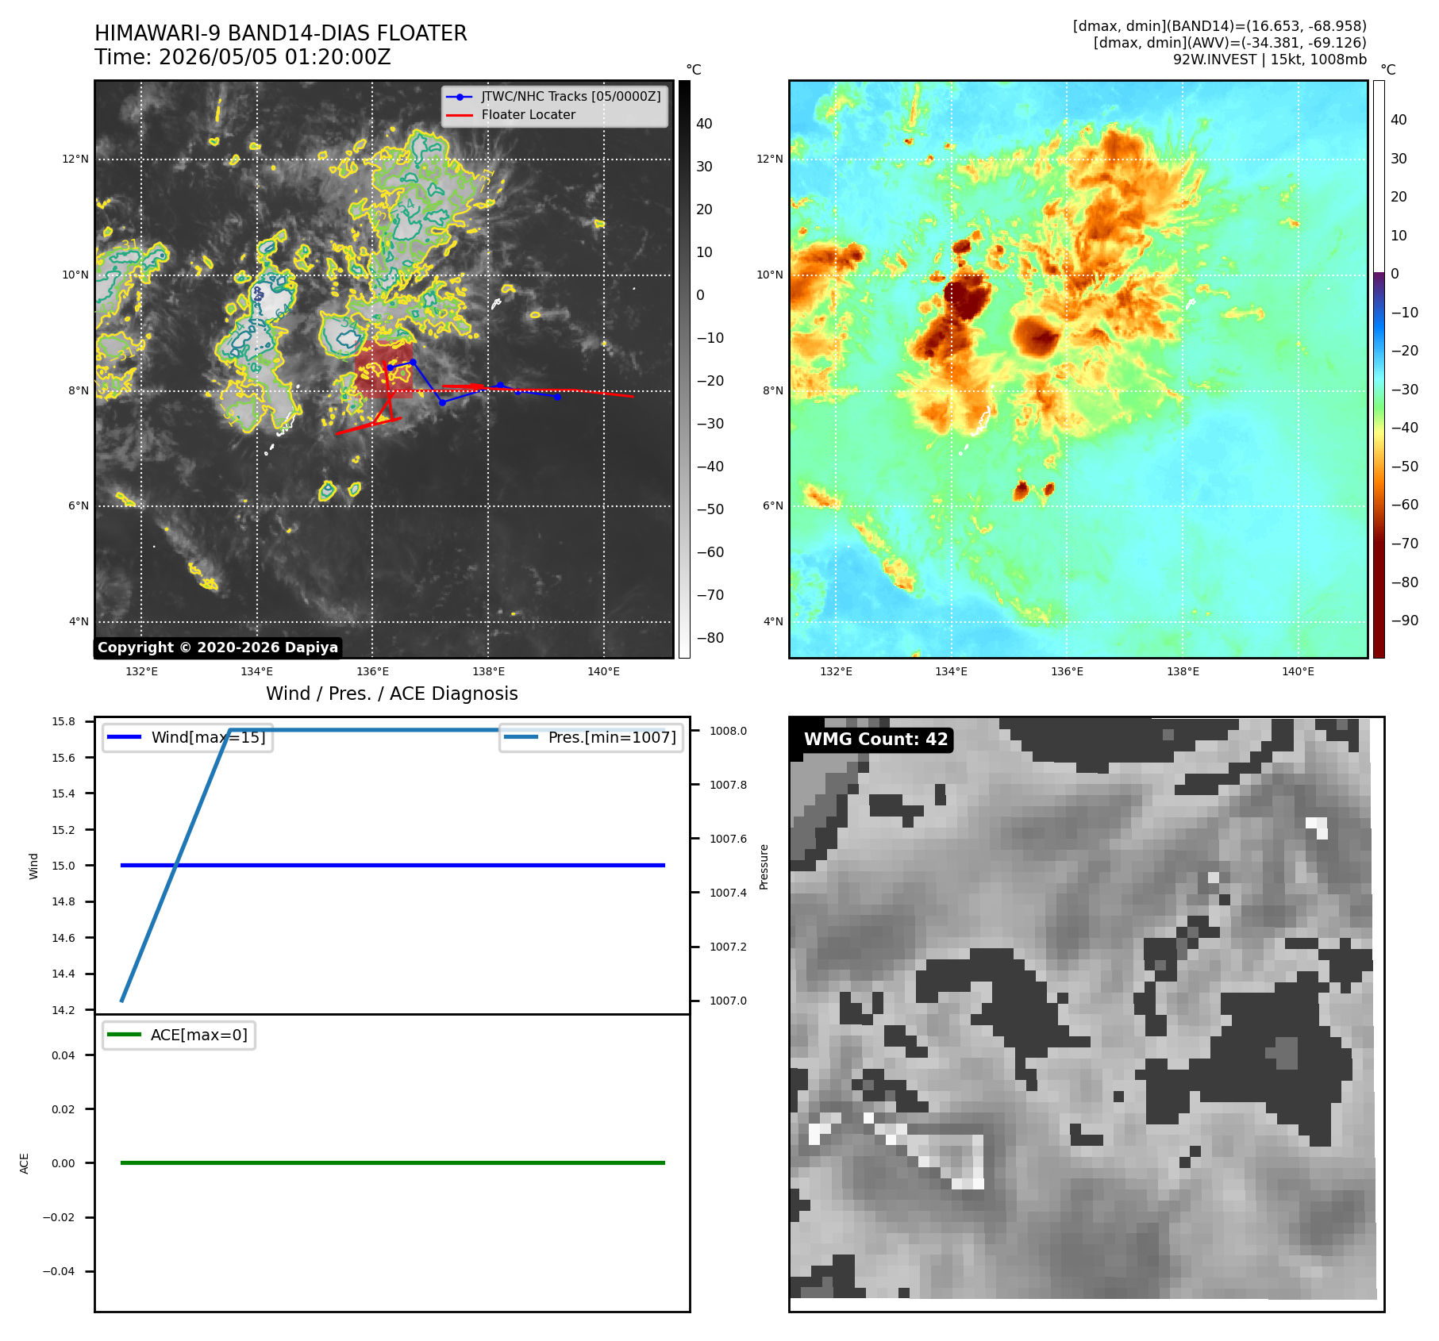The height and width of the screenshot is (1341, 1439).
Task: Click the JTWC/NHC Tracks legend entry
Action: 554,96
